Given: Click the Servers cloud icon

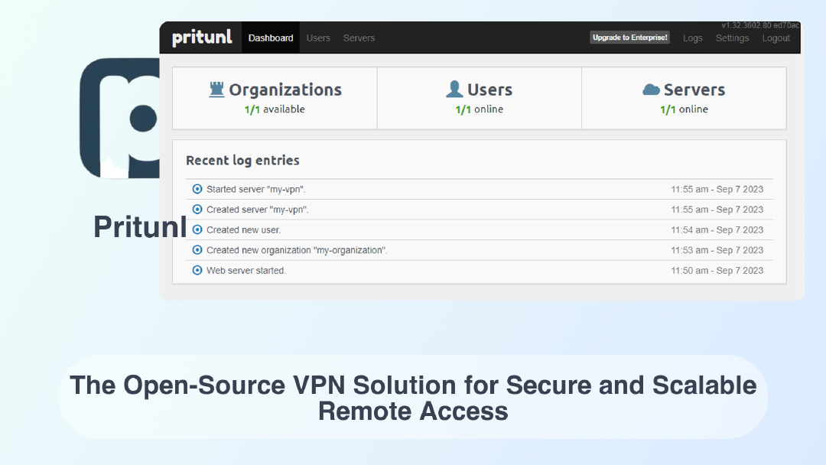Looking at the screenshot, I should 651,89.
